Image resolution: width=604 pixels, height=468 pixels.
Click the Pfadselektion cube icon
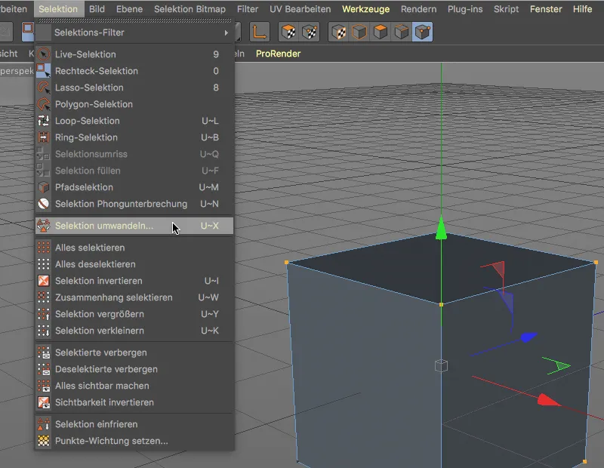(x=44, y=187)
